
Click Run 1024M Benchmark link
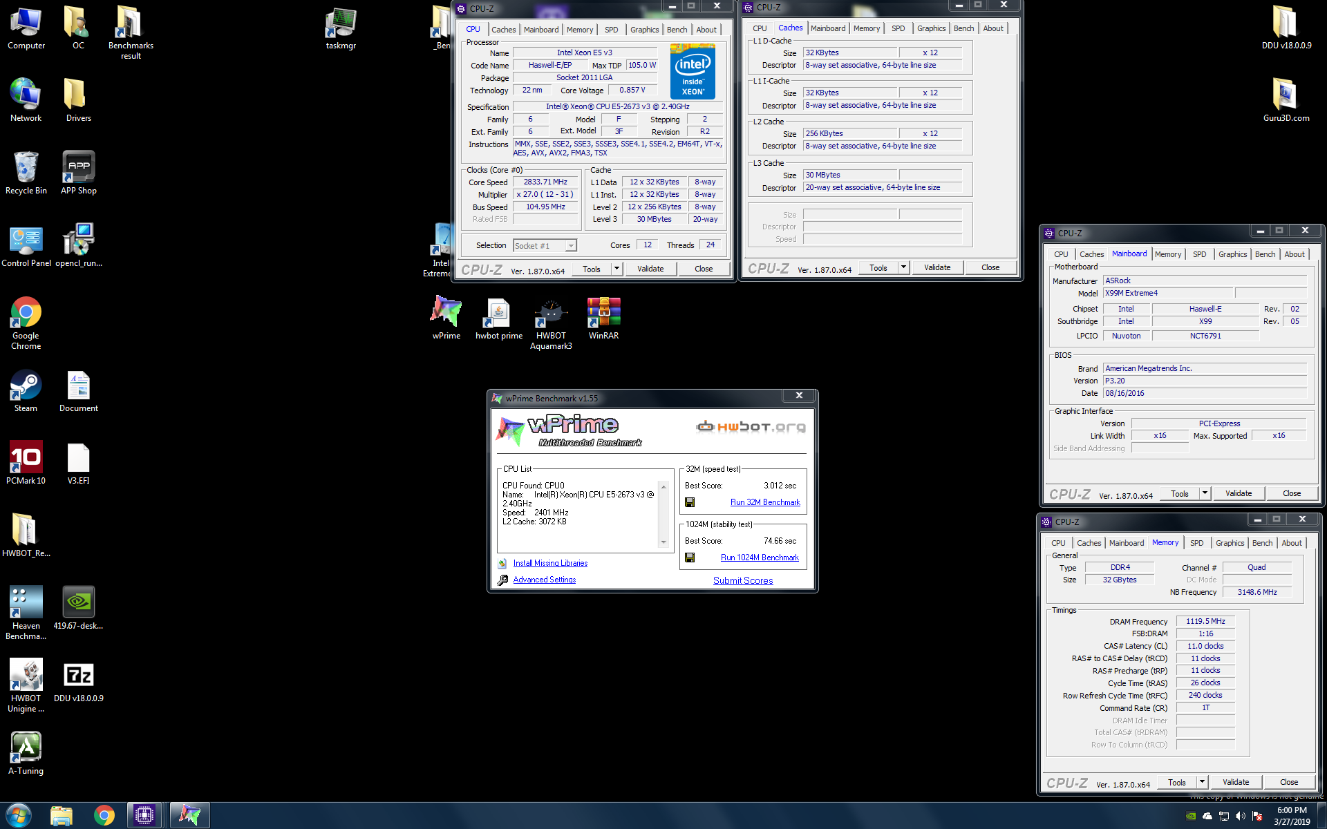click(760, 558)
